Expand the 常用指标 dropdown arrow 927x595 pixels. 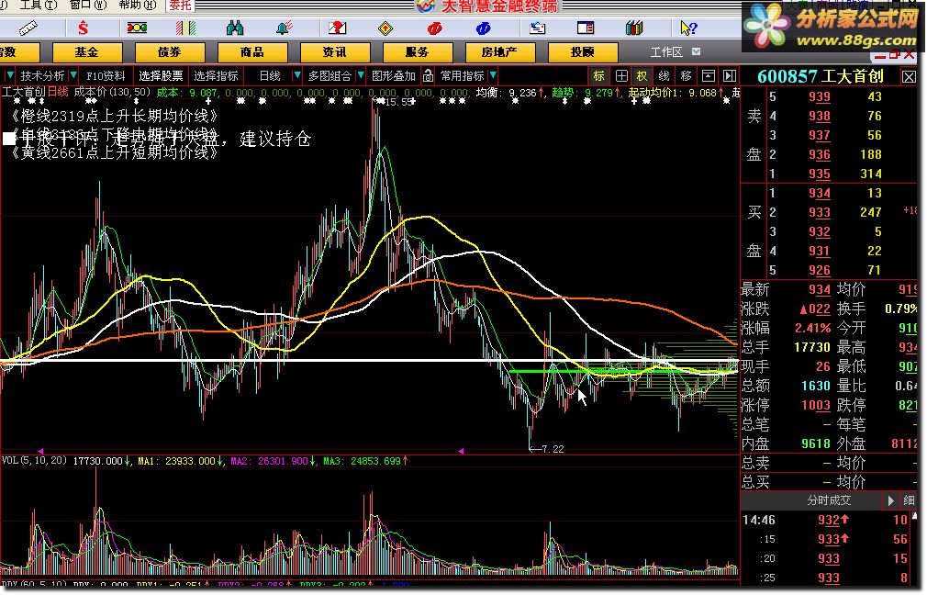tap(493, 75)
